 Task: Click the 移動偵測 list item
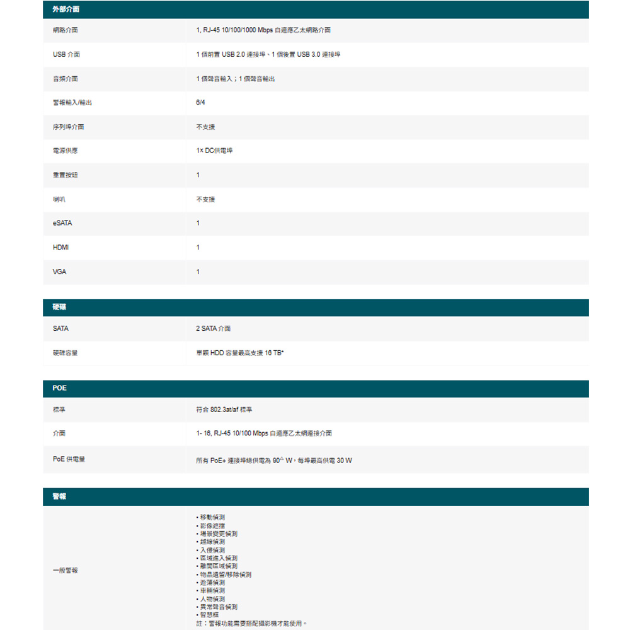click(x=210, y=517)
